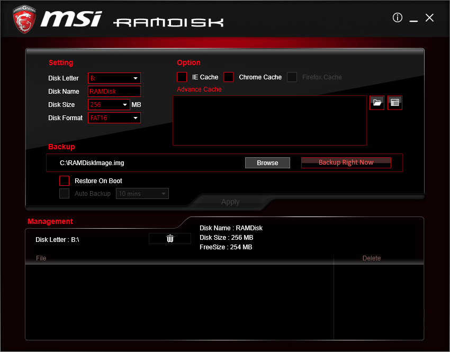Click the trash can icon for disk B:\
The width and height of the screenshot is (450, 352).
pos(170,238)
